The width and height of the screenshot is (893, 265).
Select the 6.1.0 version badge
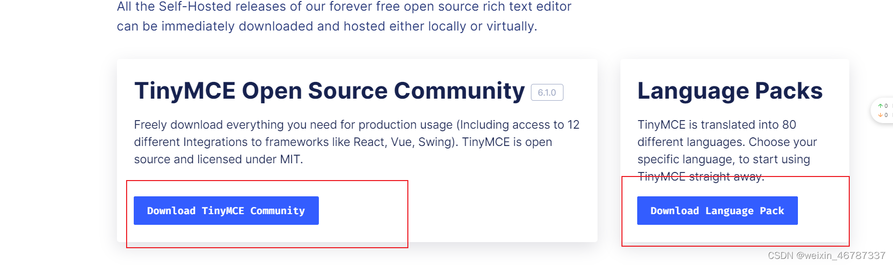click(547, 93)
